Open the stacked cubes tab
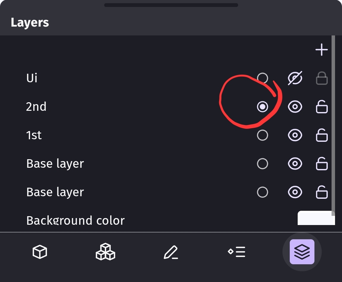The width and height of the screenshot is (342, 282). [105, 252]
